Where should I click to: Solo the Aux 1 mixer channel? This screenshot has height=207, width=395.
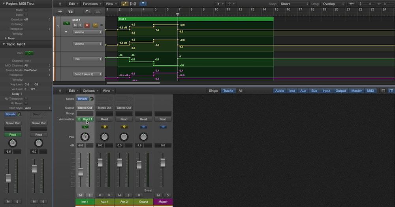[x=109, y=195]
